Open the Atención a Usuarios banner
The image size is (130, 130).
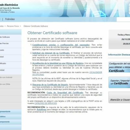119,97
